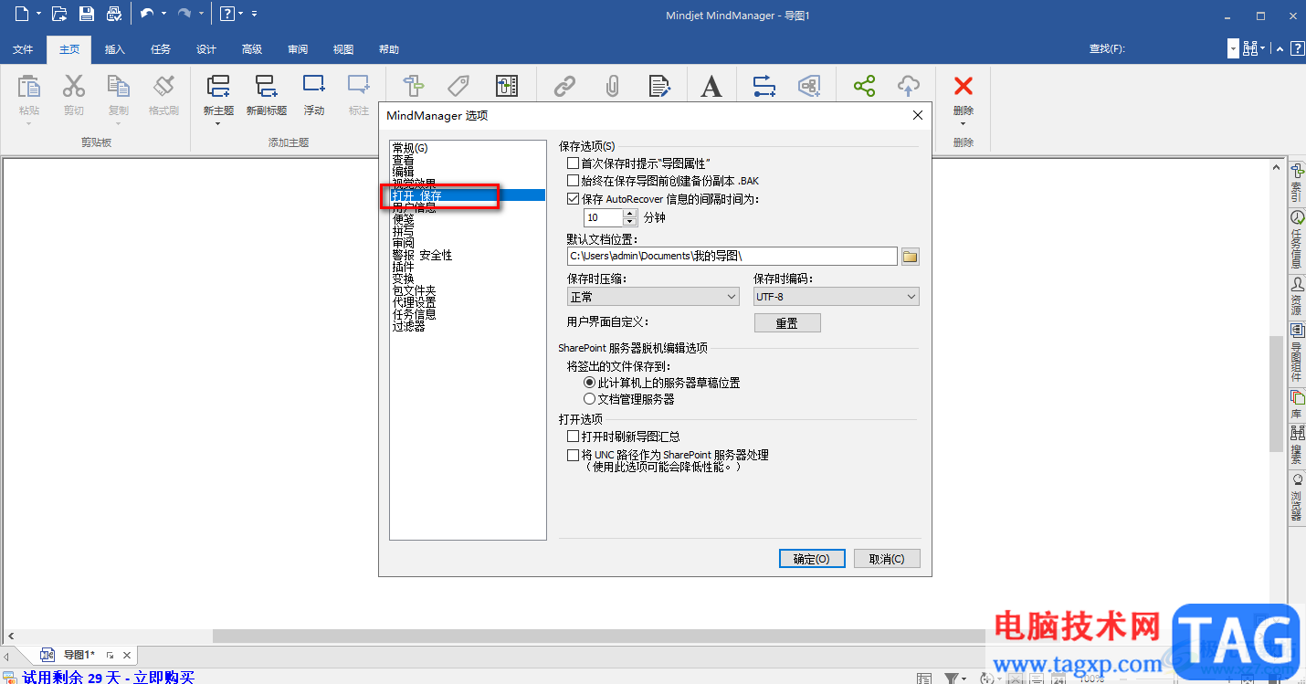Select 文档管理服务器 radio button
Screen dimensions: 1306x684
589,399
